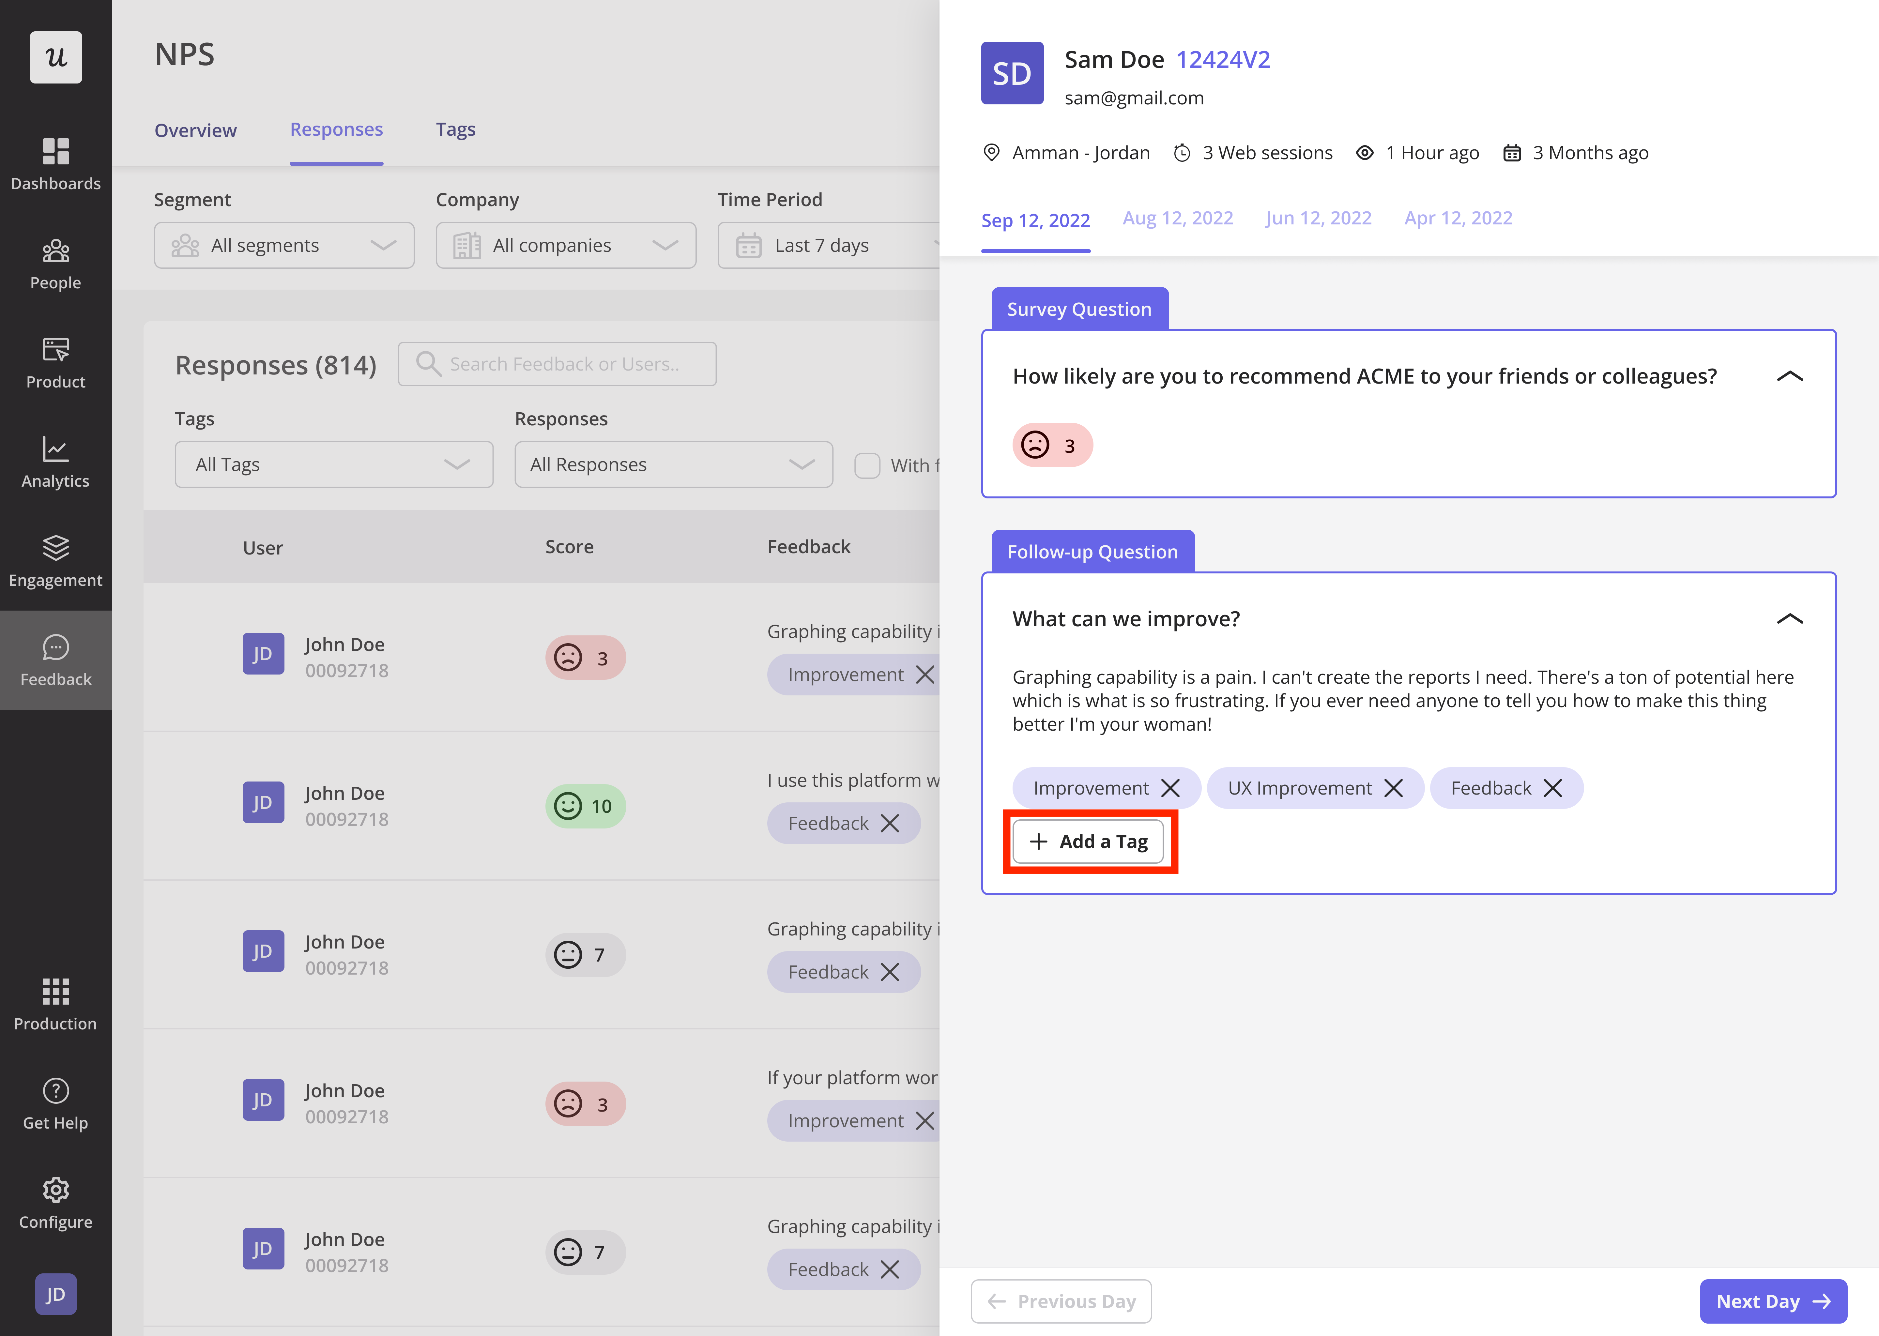
Task: Switch to the Overview tab
Action: [196, 130]
